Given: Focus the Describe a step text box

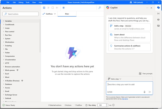Looking at the screenshot, I should point(129,88).
